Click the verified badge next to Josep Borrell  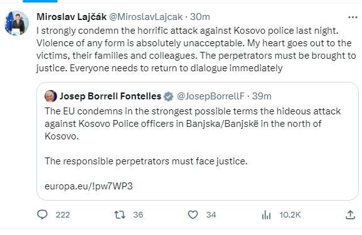point(169,96)
